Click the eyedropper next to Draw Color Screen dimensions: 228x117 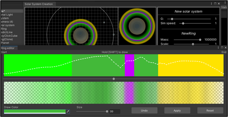pos(67,111)
